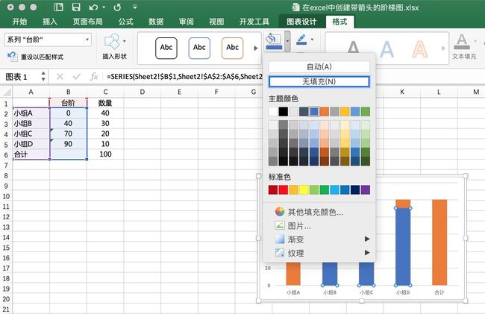Click the 合计 orange bar in chart

[x=439, y=242]
